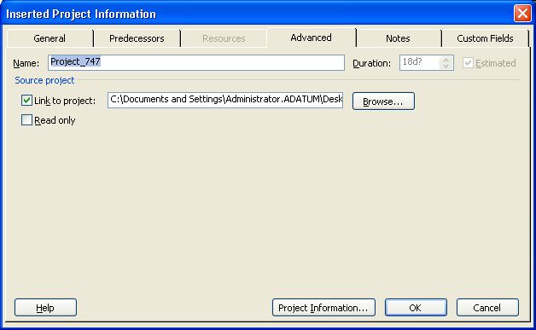
Task: Open the Predecessors tab
Action: (x=137, y=38)
